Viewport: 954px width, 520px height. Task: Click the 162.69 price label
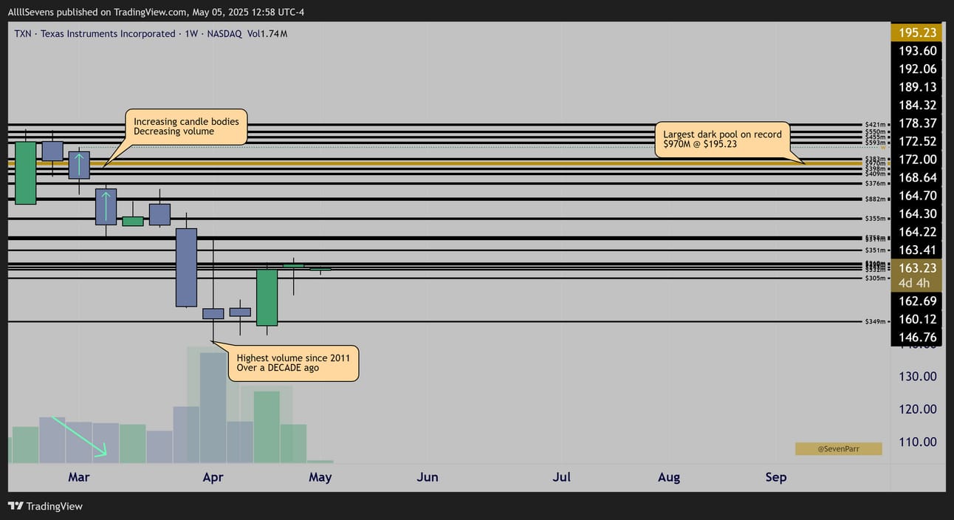pyautogui.click(x=918, y=301)
